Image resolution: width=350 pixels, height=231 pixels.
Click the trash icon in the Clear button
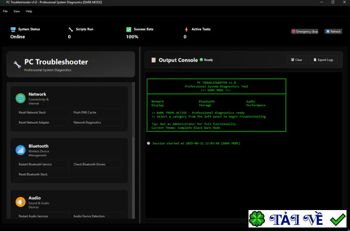292,60
